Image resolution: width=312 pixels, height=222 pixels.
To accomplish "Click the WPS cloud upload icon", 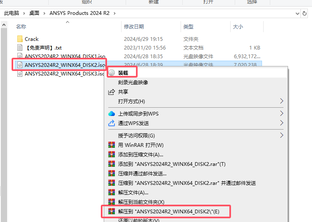I will coord(111,113).
